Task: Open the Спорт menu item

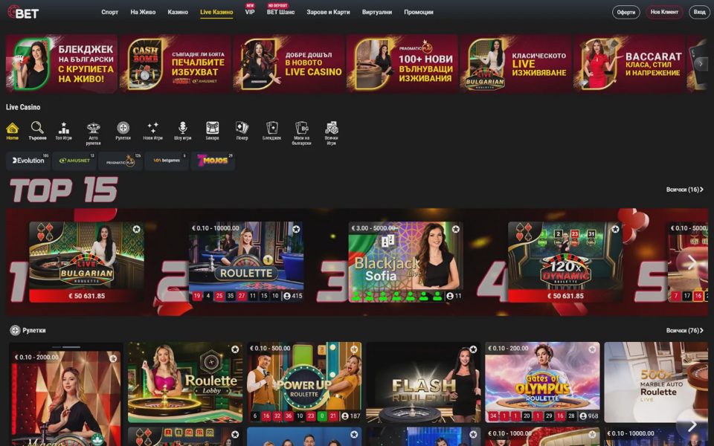Action: (110, 13)
